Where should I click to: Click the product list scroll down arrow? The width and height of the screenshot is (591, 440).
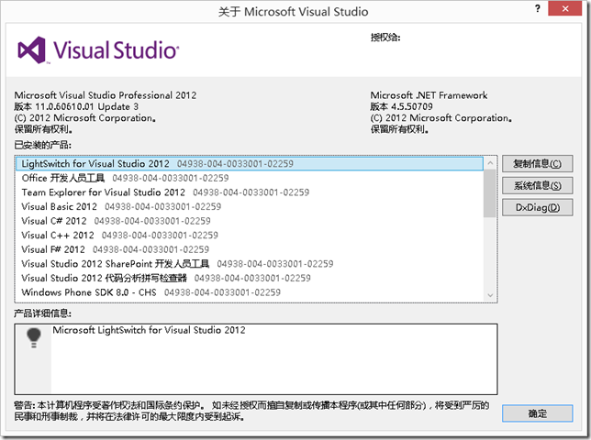(x=490, y=295)
